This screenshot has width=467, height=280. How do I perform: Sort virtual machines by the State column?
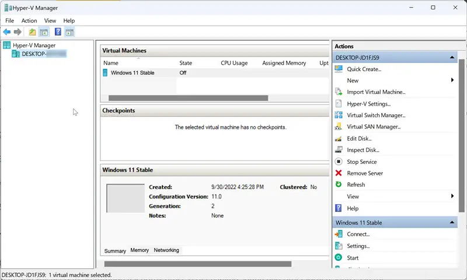click(186, 63)
